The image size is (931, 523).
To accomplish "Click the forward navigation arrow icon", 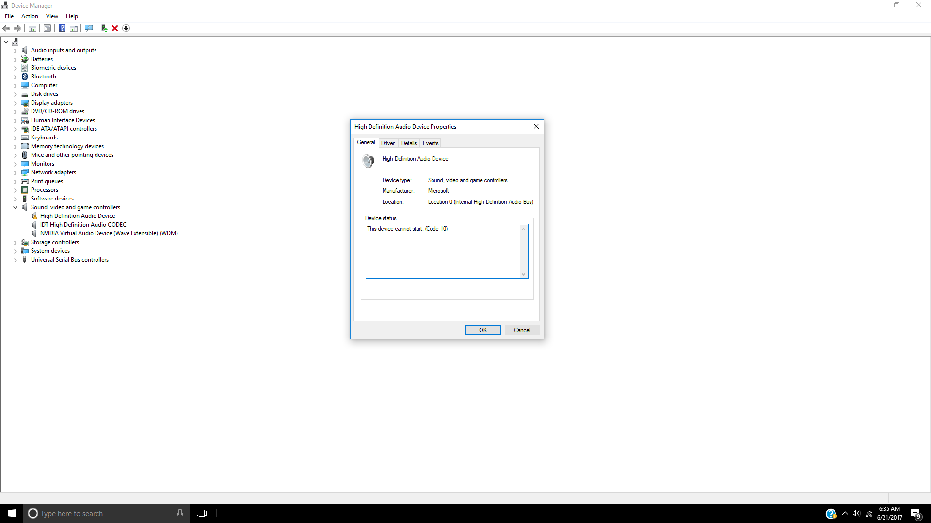I will pos(17,28).
